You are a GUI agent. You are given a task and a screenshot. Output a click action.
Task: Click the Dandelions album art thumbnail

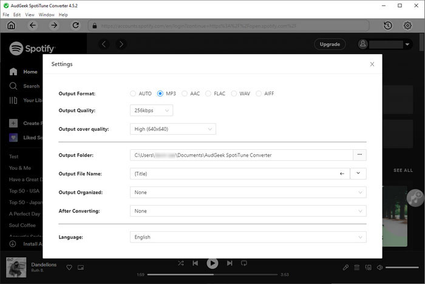(16, 267)
